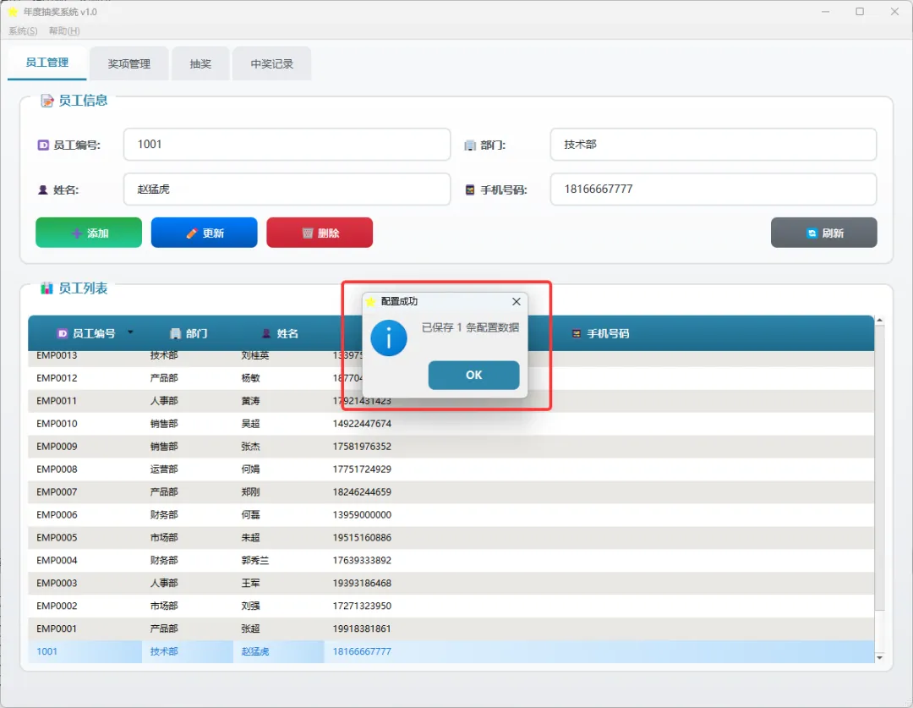
Task: Toggle sort arrow on 员工编号 column
Action: [130, 332]
